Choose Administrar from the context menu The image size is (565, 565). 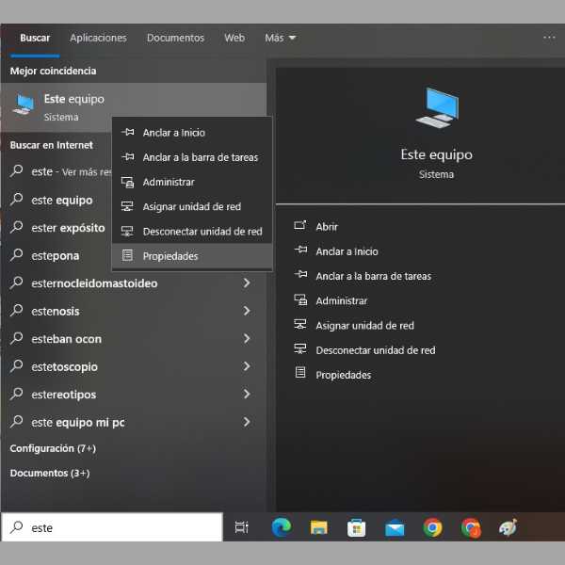[169, 182]
